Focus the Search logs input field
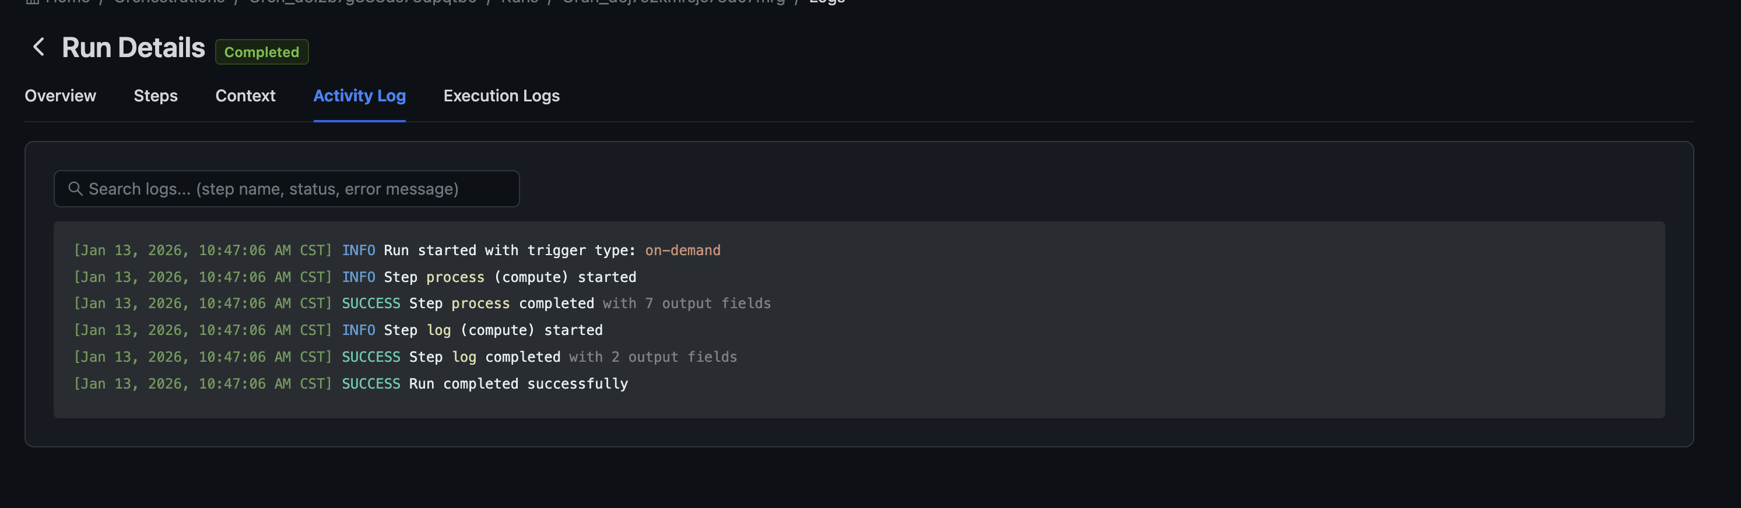 (297, 189)
